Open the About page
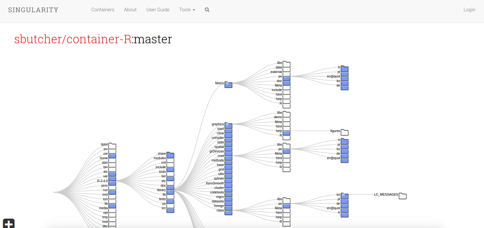 pos(130,10)
